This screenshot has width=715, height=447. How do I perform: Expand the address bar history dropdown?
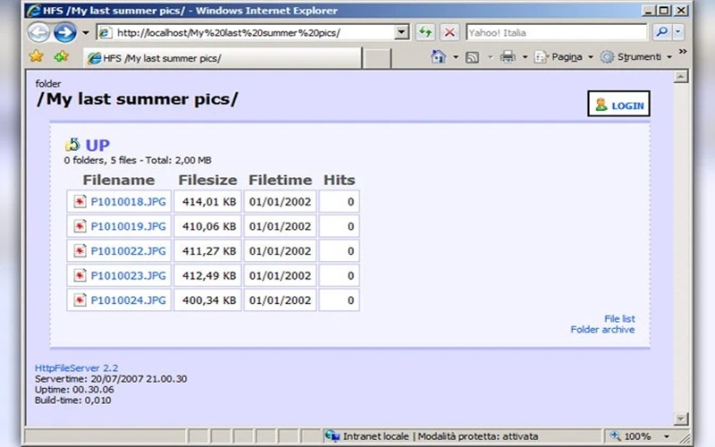401,32
